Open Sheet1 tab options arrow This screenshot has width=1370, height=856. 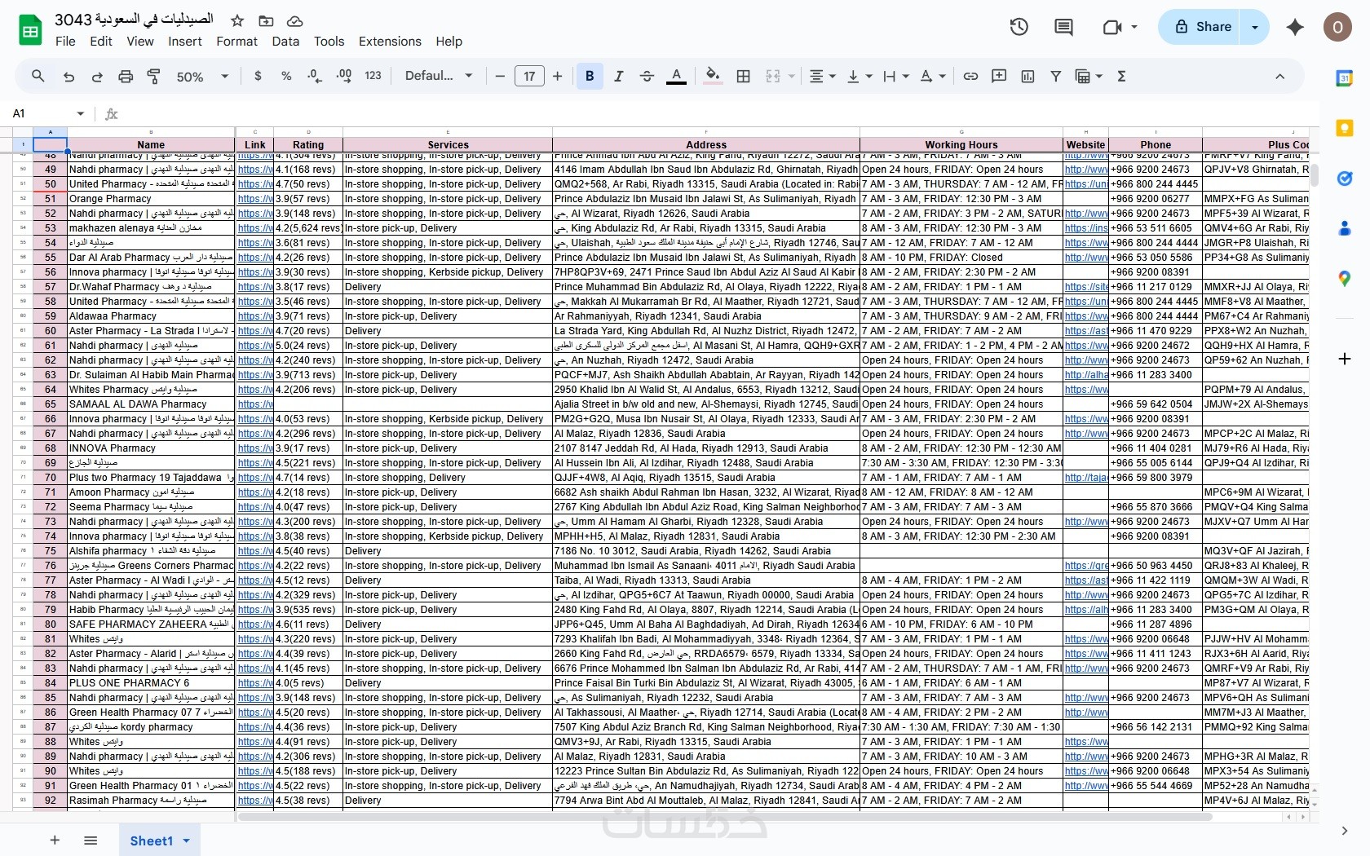pyautogui.click(x=187, y=841)
